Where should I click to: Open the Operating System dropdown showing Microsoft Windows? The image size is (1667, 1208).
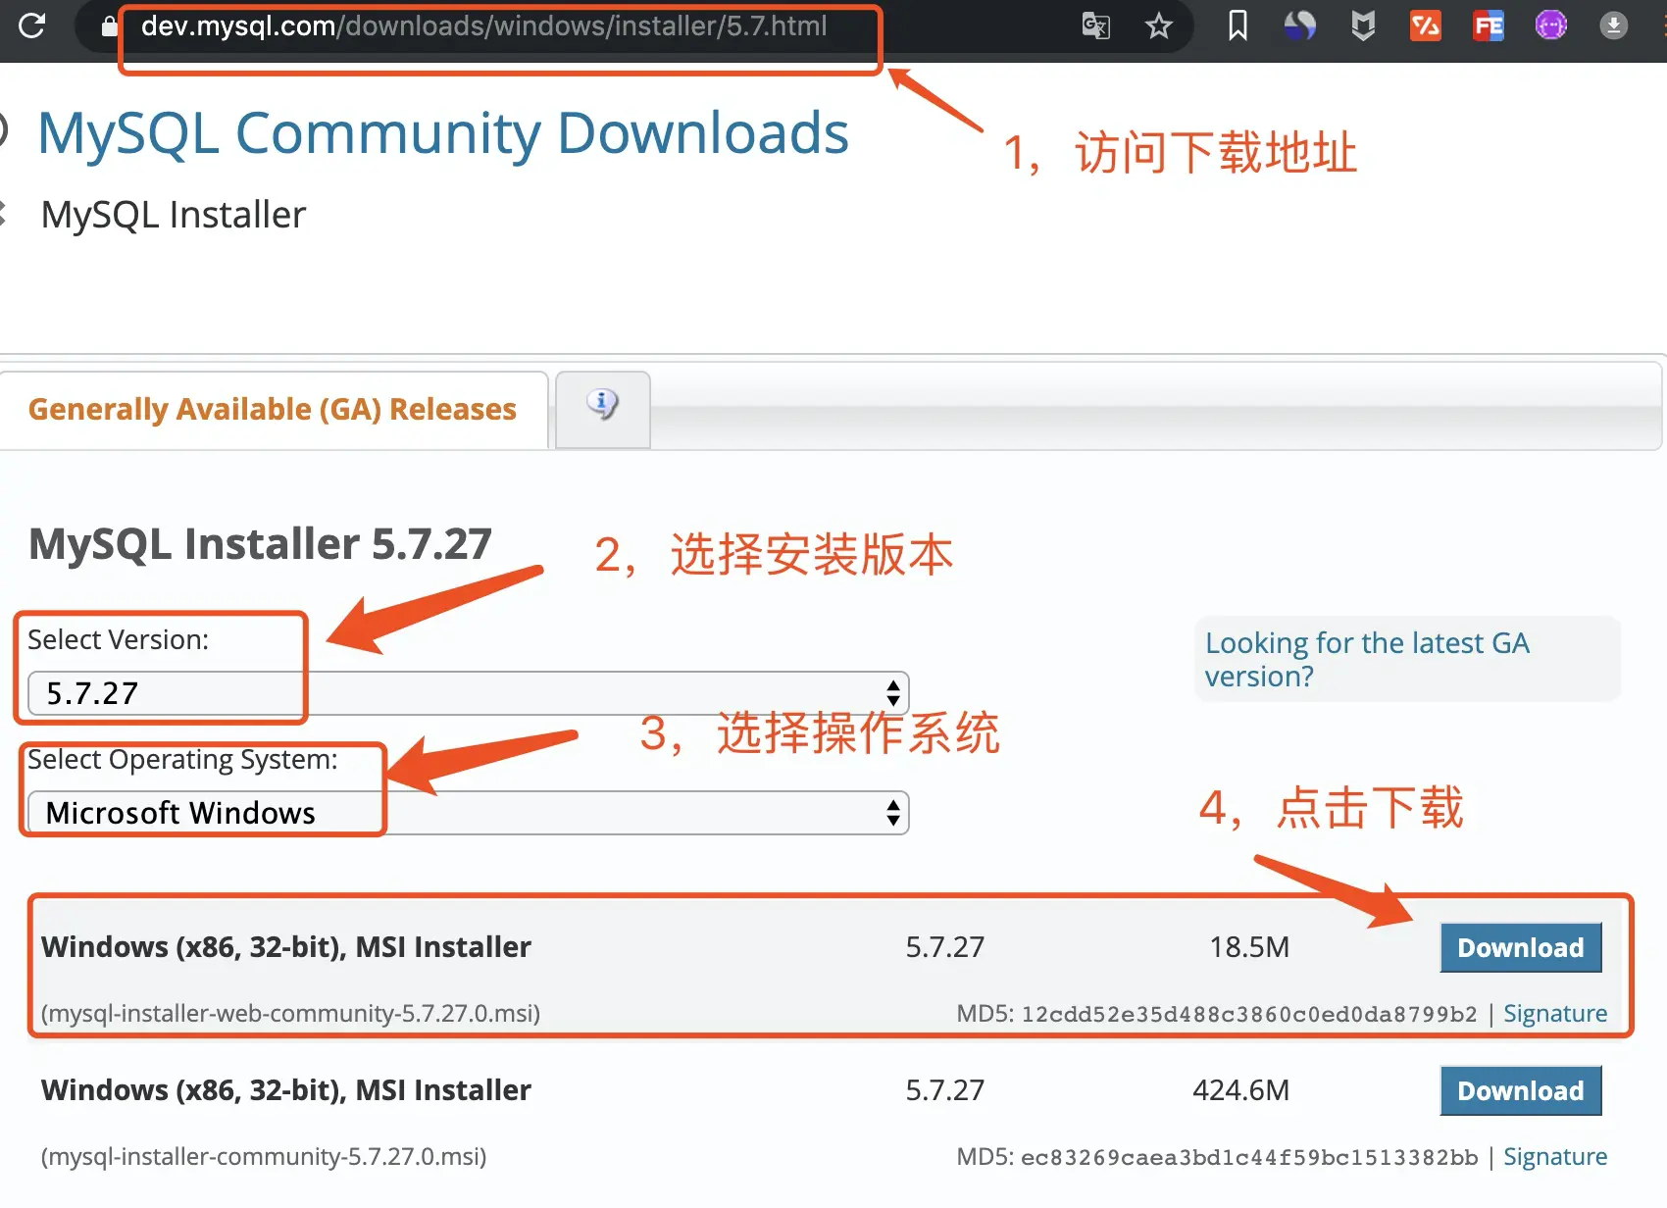[x=469, y=813]
